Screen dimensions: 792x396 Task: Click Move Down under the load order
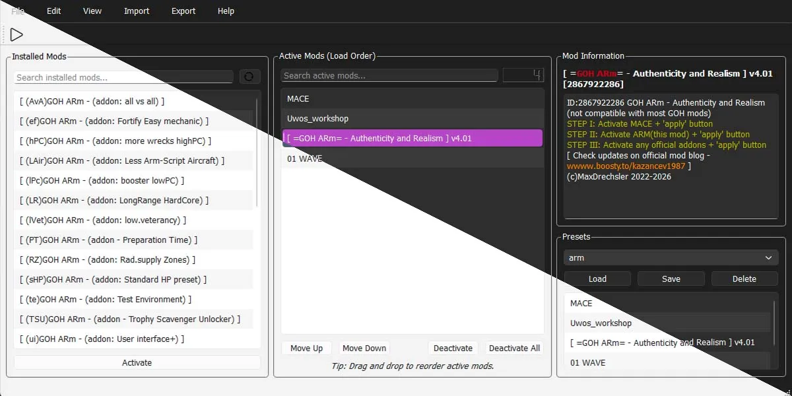pos(364,348)
